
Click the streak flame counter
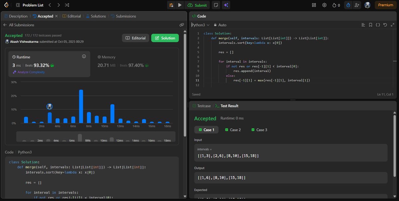336,5
